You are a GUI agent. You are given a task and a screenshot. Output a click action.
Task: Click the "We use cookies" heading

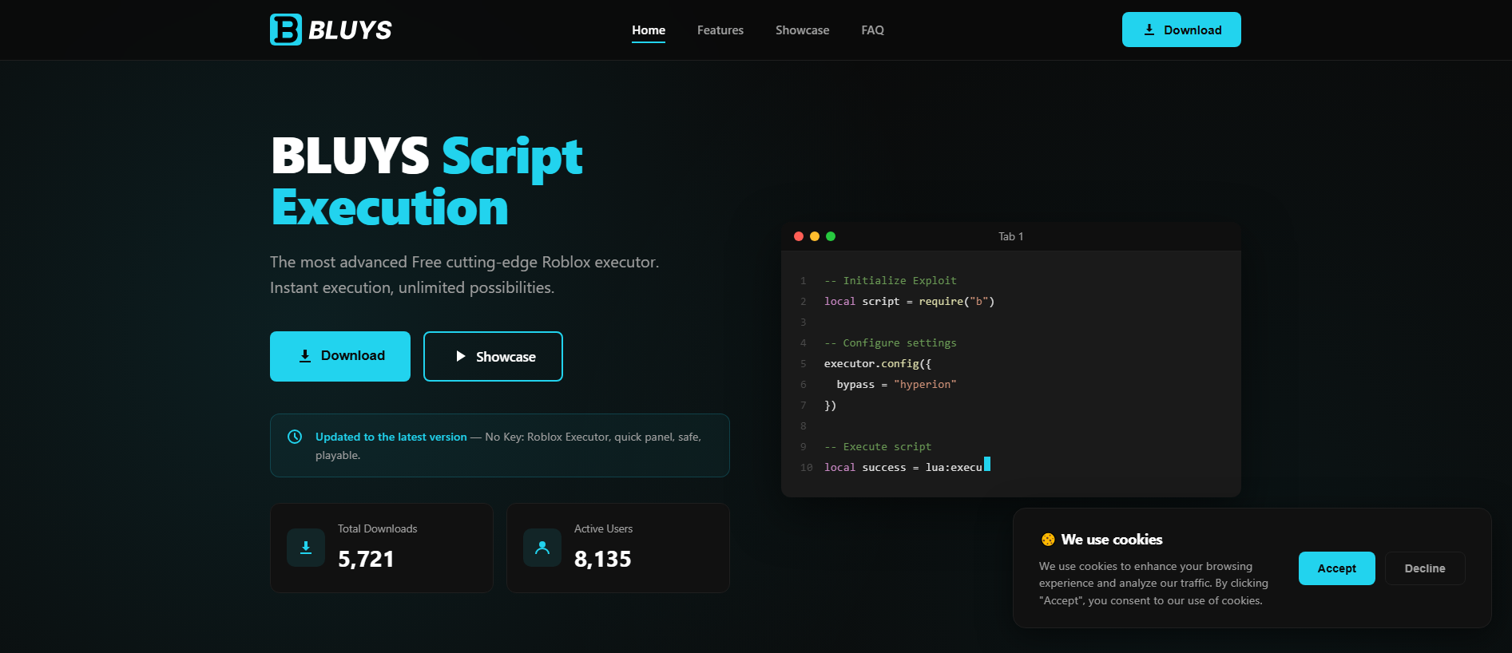1112,540
